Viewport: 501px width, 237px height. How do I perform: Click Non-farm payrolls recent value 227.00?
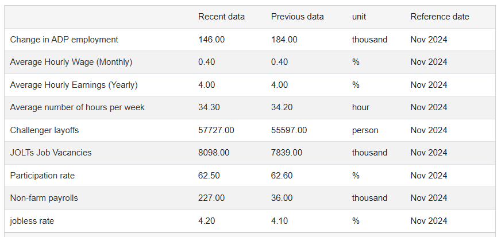(x=211, y=198)
